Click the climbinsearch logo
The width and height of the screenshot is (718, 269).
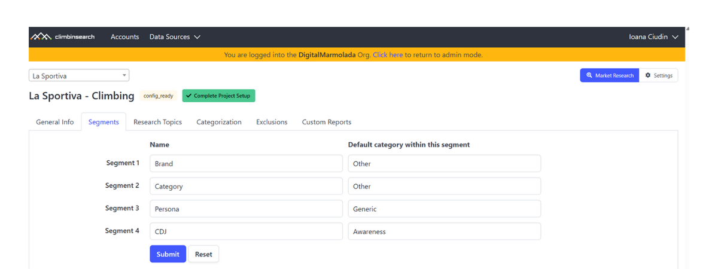point(62,37)
